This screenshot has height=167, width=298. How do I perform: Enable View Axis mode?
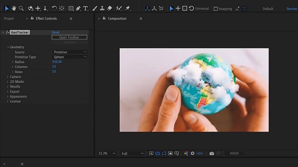point(161,9)
